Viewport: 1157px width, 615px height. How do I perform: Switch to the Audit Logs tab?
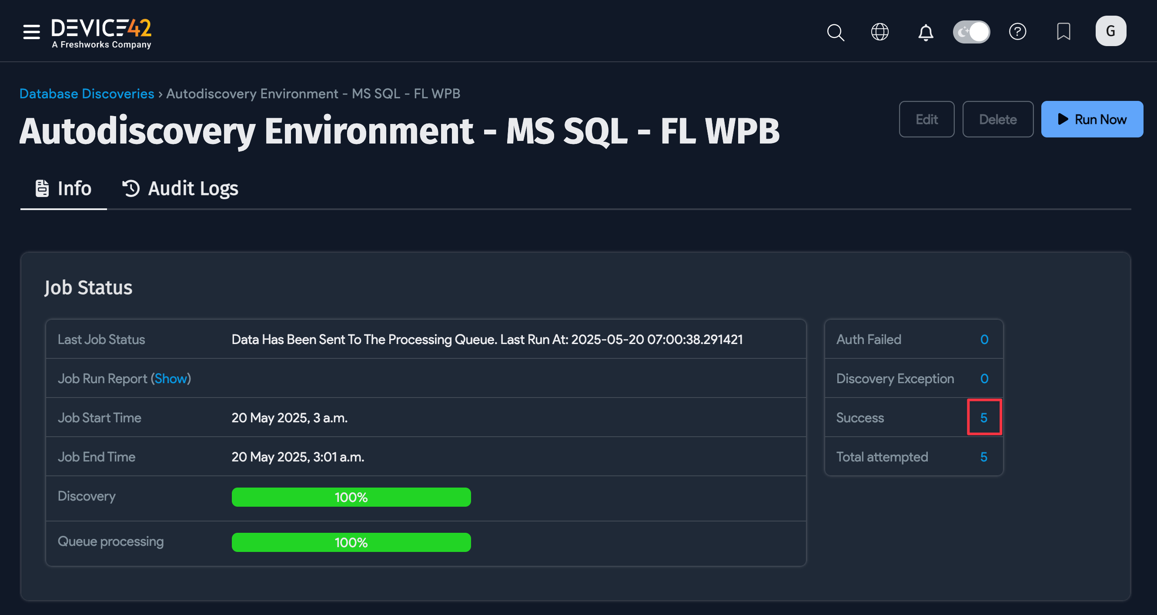(x=180, y=189)
